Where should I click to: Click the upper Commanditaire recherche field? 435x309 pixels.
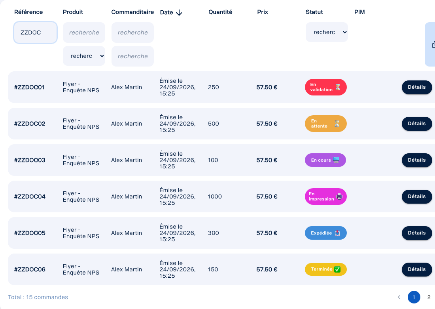click(x=132, y=32)
